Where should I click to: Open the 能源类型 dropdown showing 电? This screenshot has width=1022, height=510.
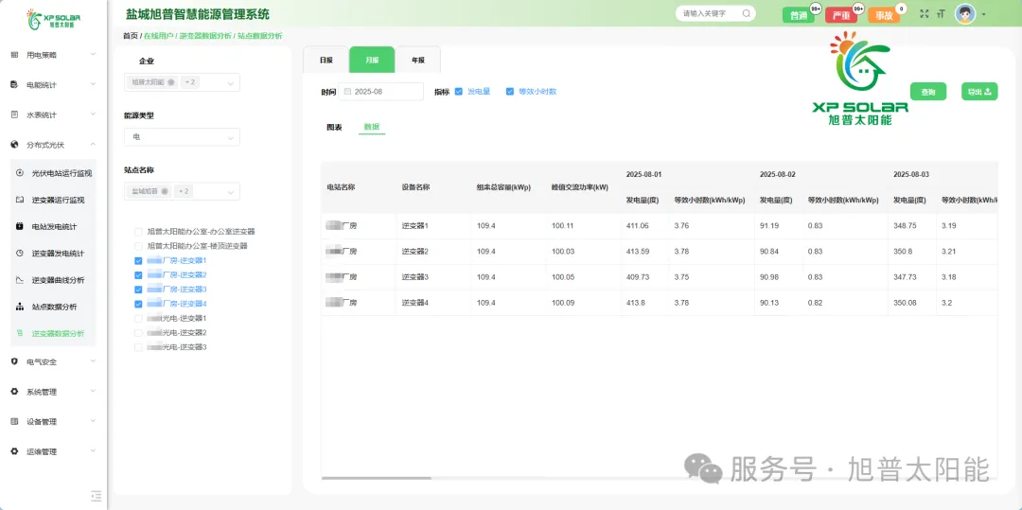point(182,137)
